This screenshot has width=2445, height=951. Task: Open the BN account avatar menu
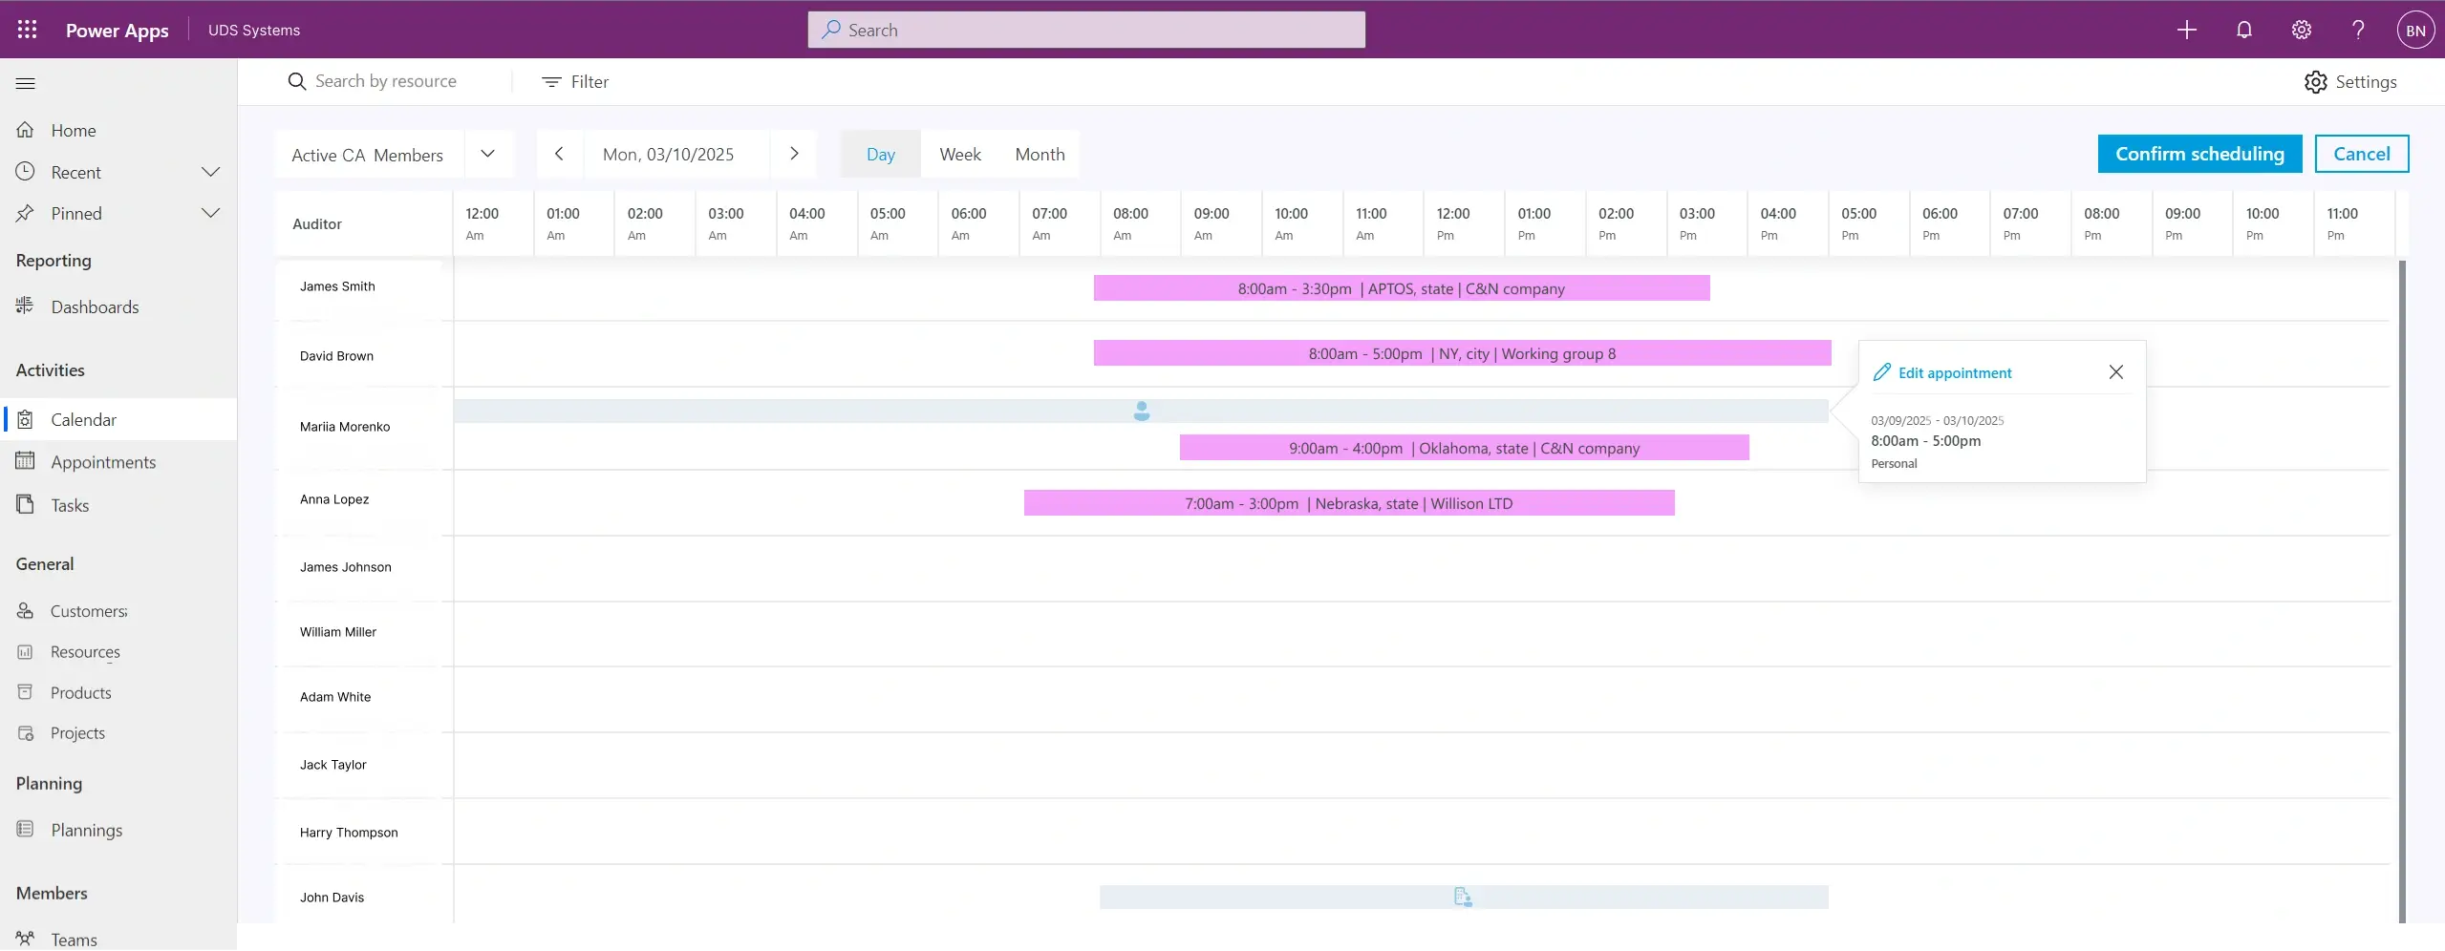pyautogui.click(x=2416, y=30)
